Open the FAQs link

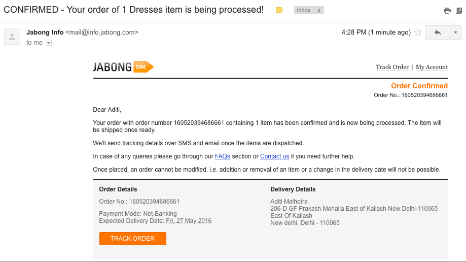coord(222,156)
